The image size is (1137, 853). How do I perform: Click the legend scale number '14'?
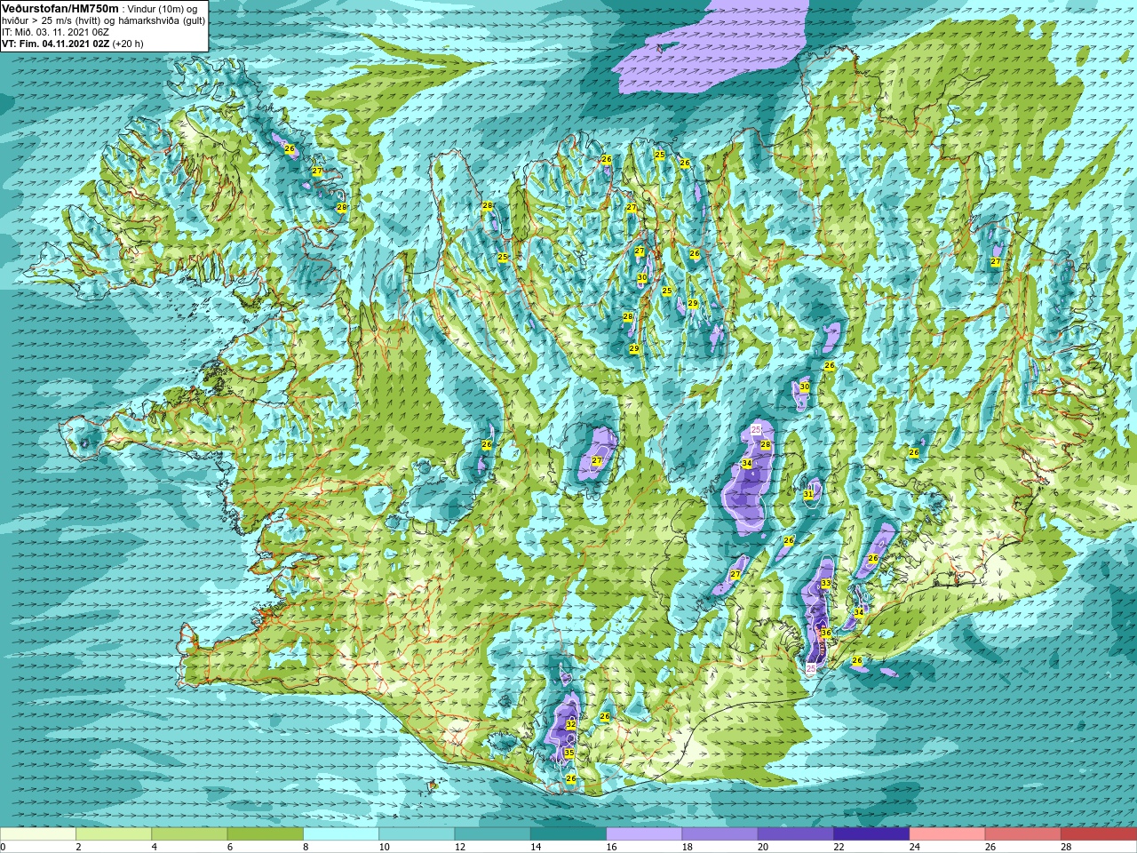(536, 847)
